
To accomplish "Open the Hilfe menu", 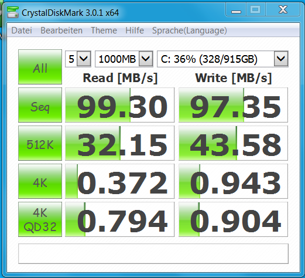I will (135, 30).
